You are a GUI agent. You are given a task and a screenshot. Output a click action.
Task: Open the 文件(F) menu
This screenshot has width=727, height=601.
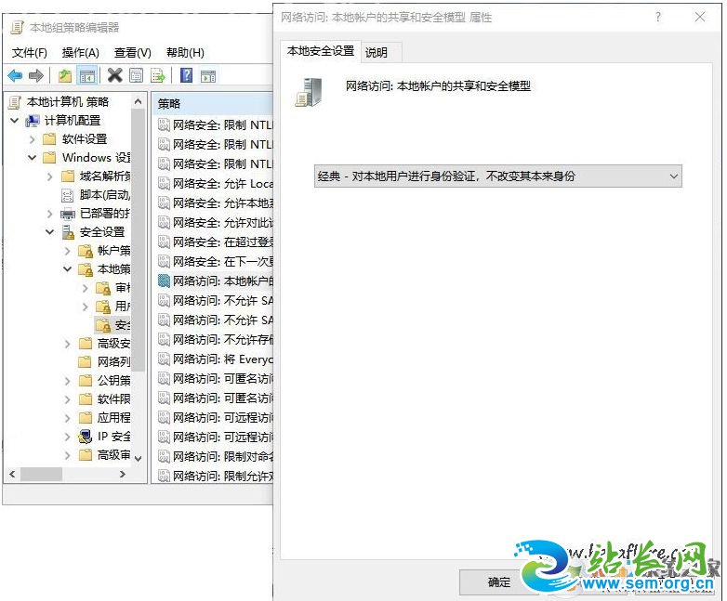pyautogui.click(x=30, y=53)
